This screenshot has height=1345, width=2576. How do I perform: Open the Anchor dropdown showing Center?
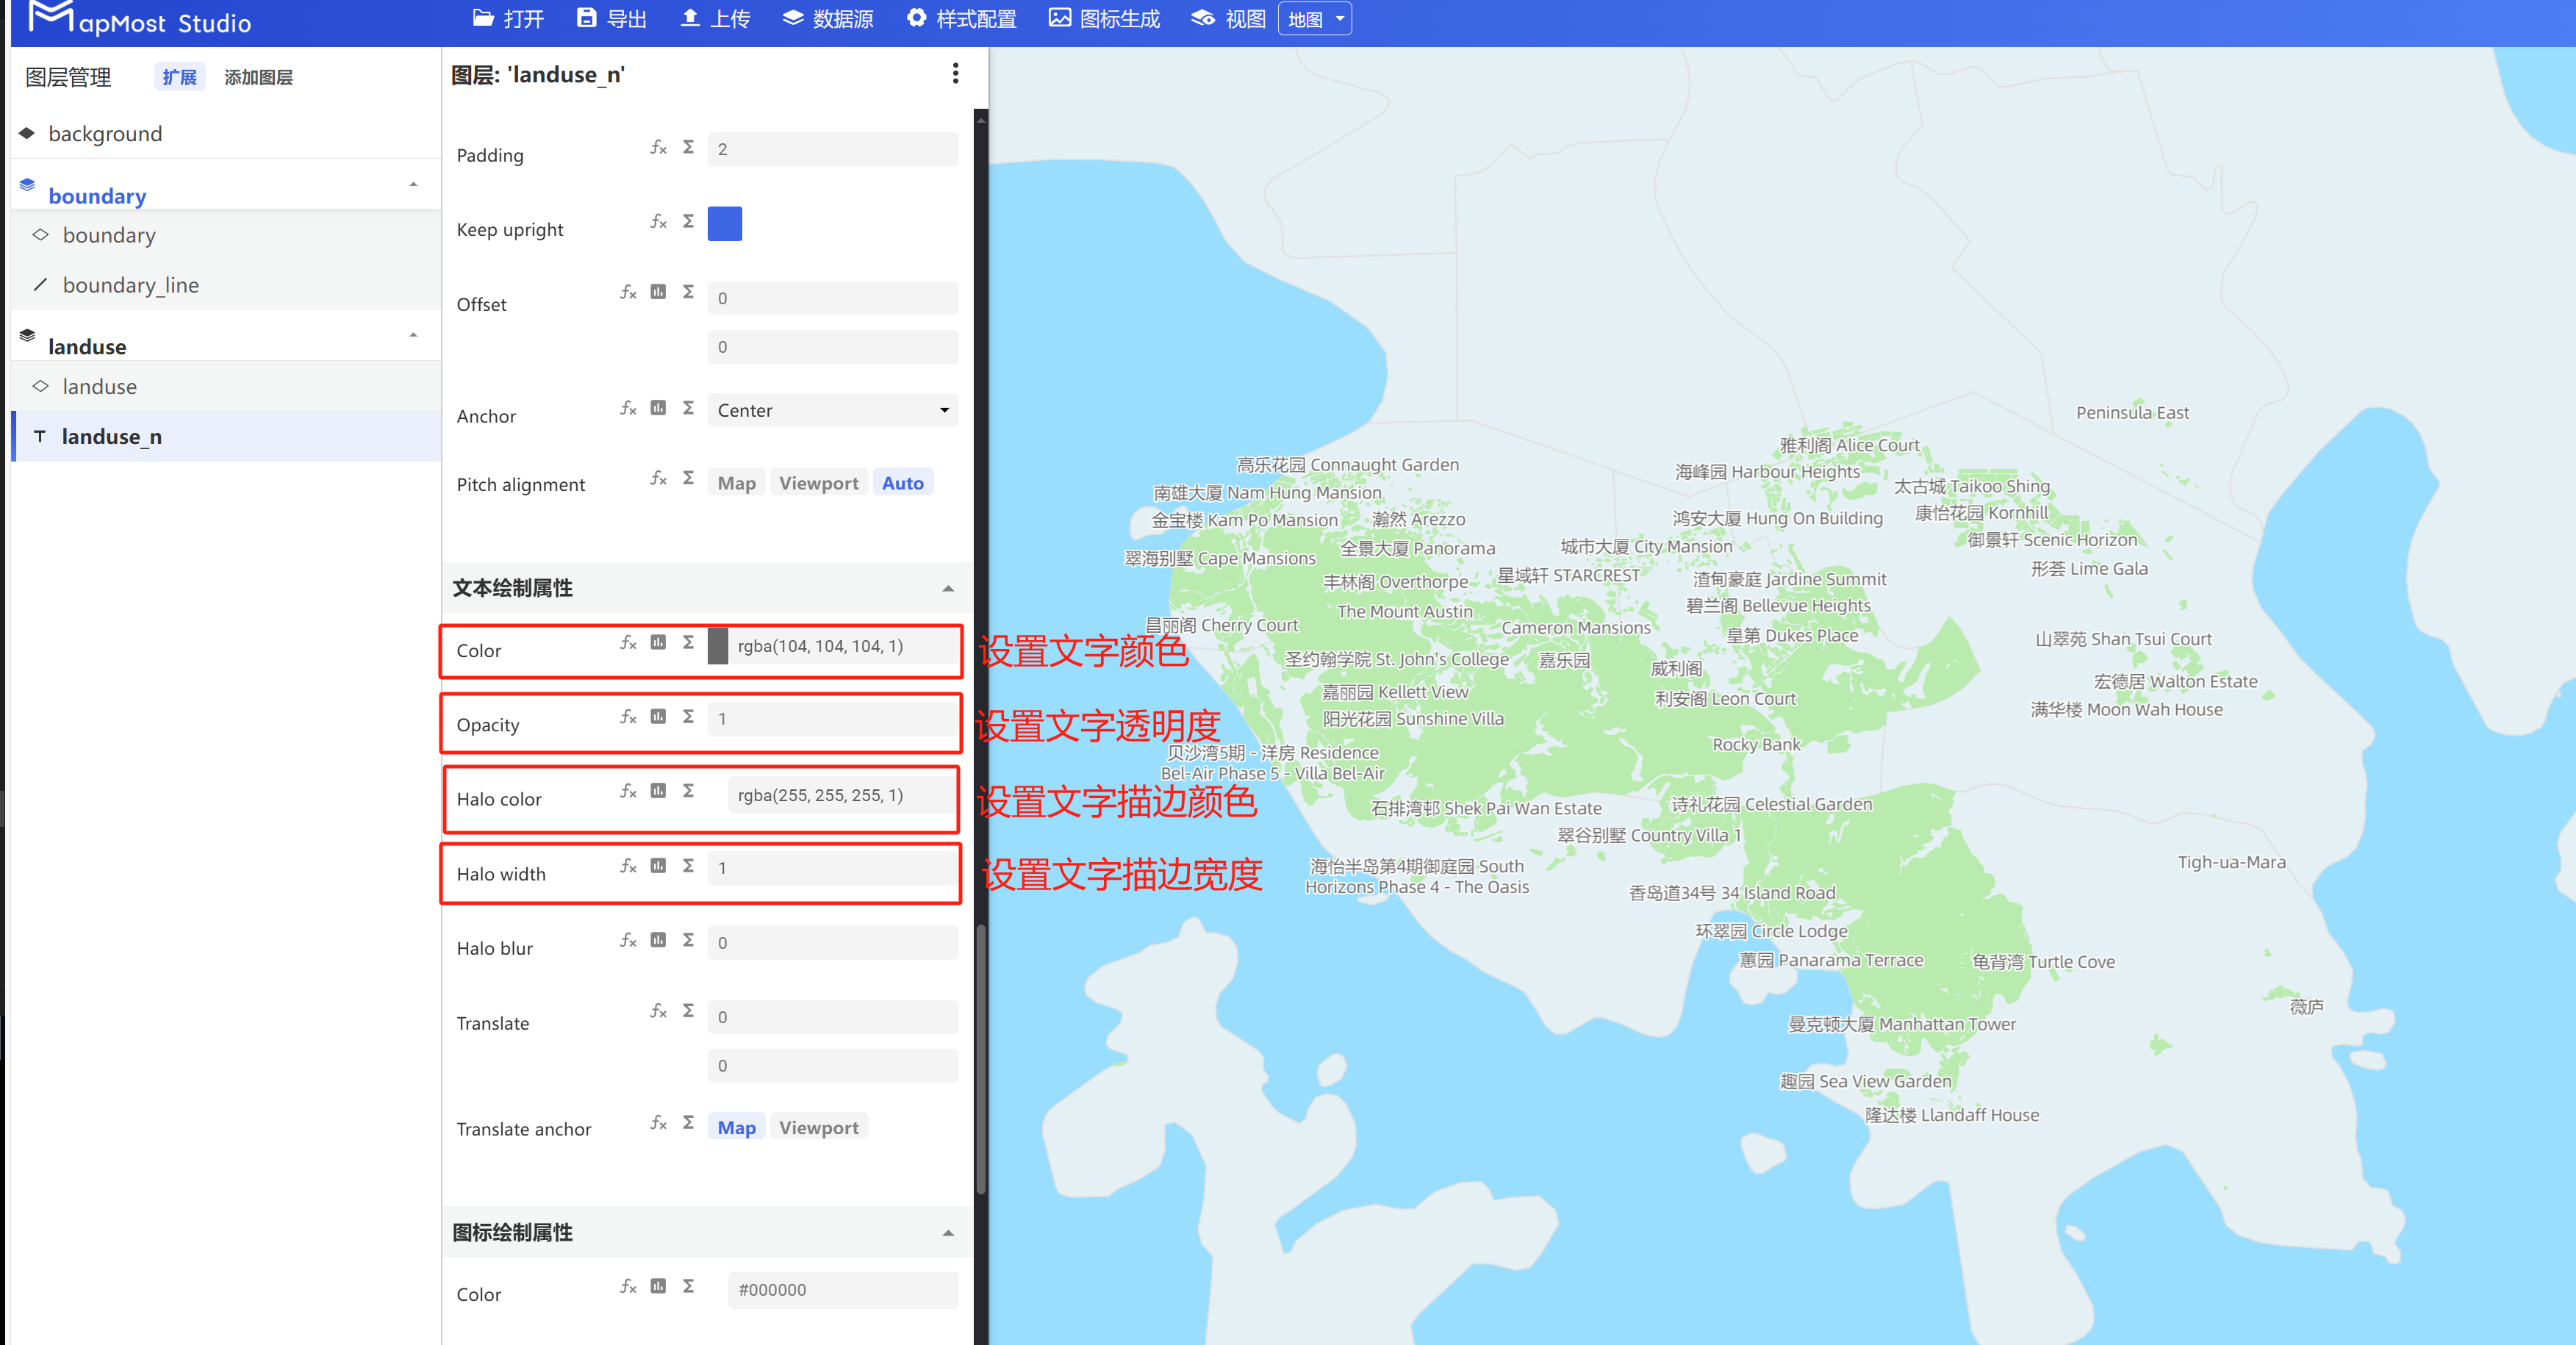[x=832, y=410]
